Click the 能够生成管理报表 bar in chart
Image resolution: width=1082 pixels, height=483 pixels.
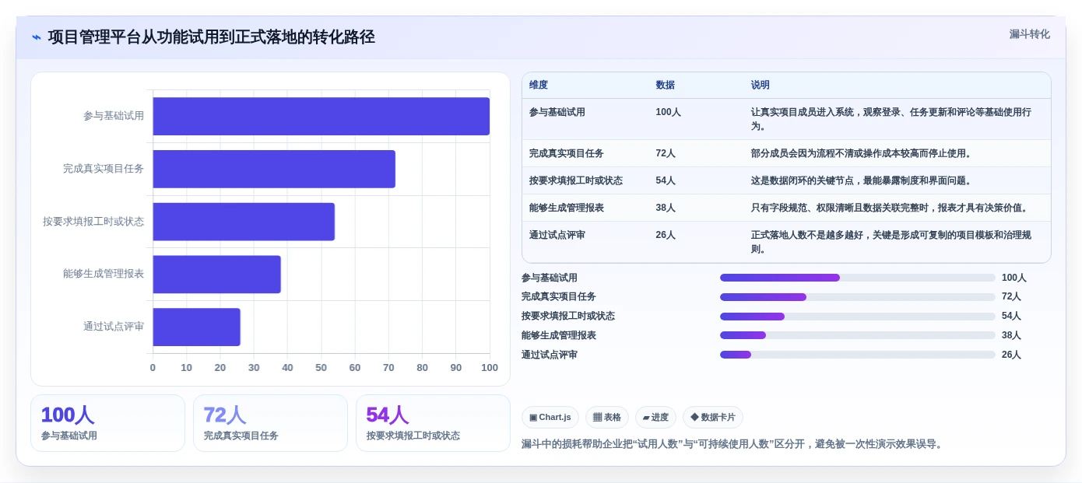click(x=217, y=275)
